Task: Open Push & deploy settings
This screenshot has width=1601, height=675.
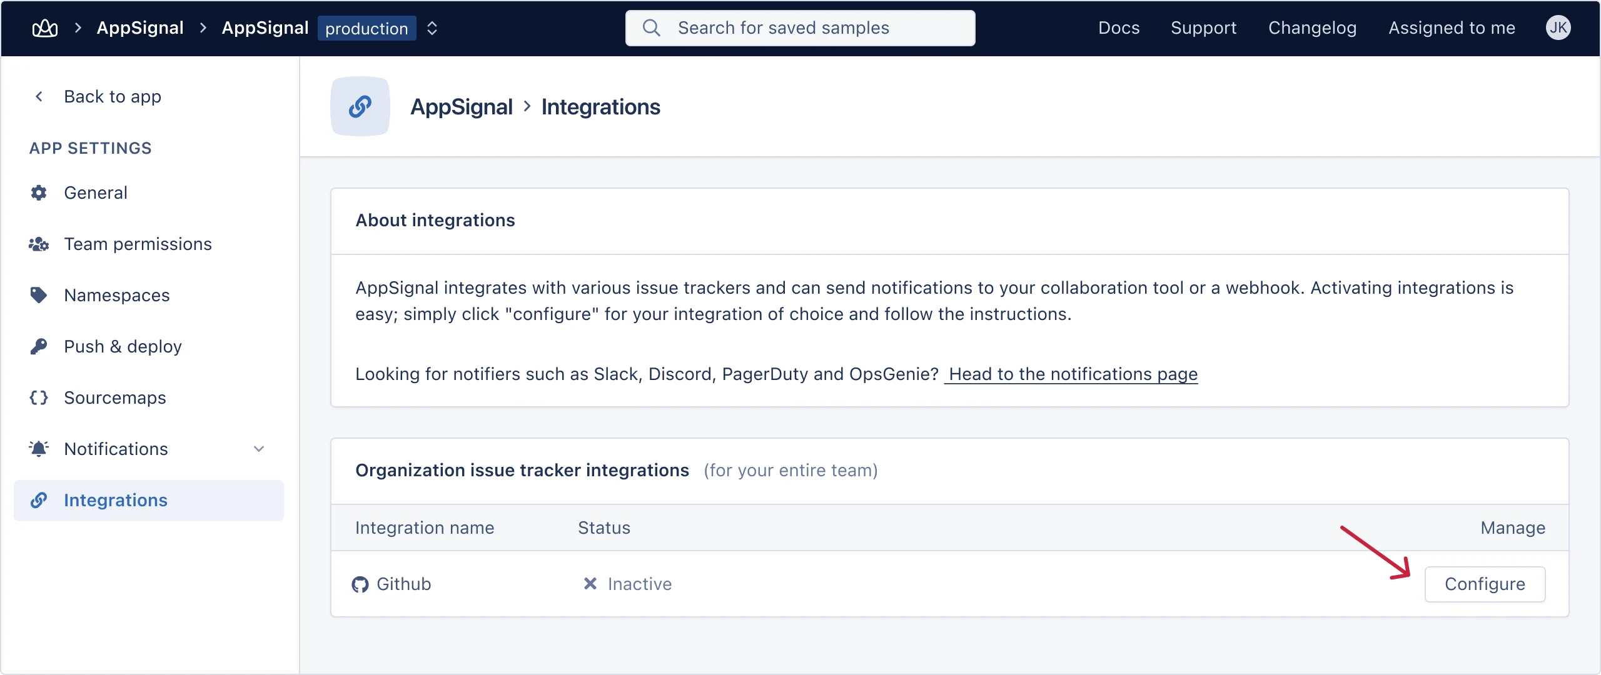Action: (x=149, y=346)
